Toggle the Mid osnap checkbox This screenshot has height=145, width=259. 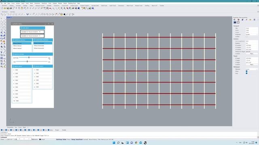(x=16, y=130)
